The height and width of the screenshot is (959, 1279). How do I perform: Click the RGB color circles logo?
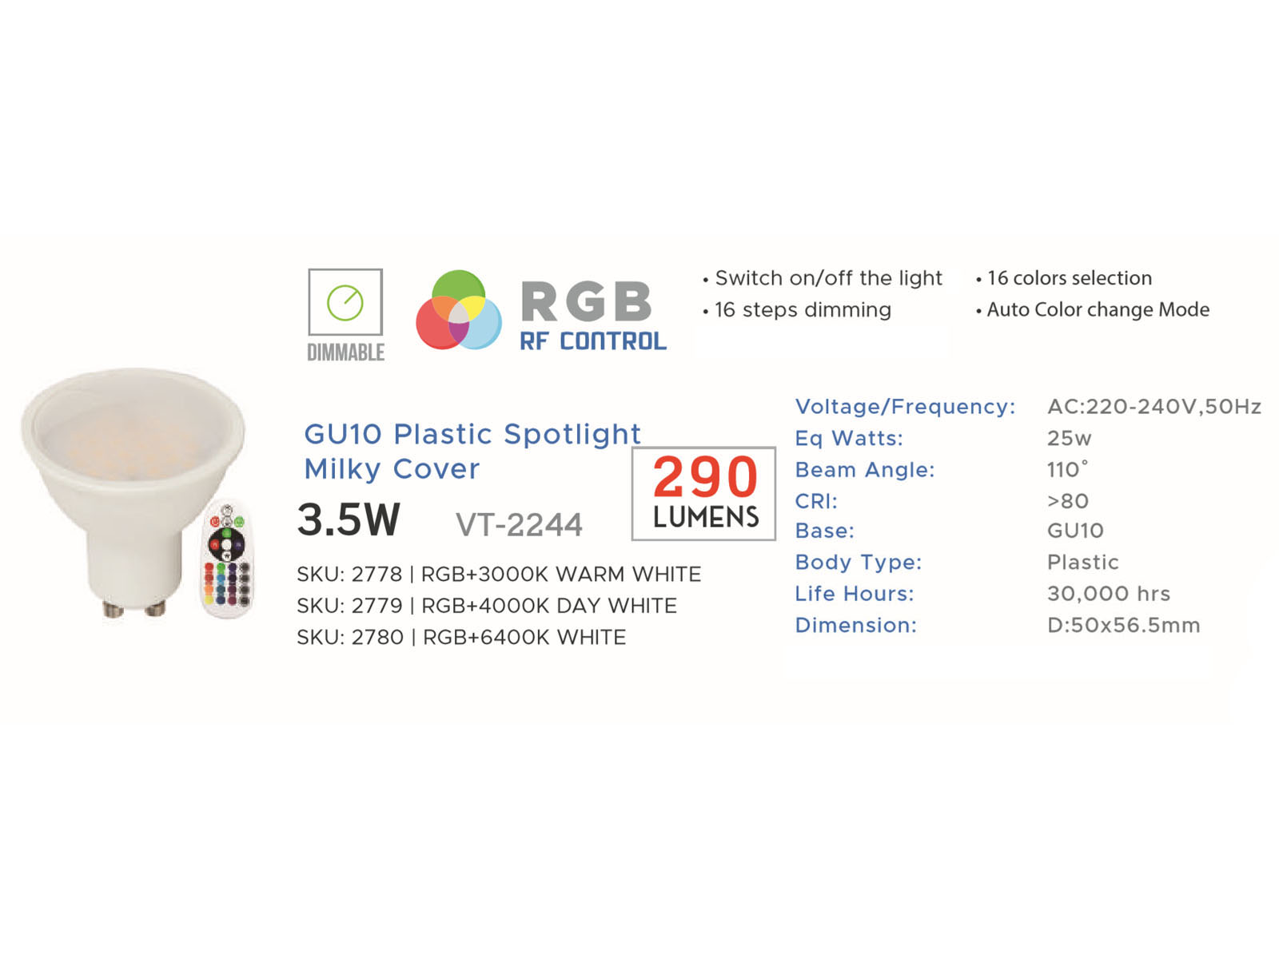459,310
